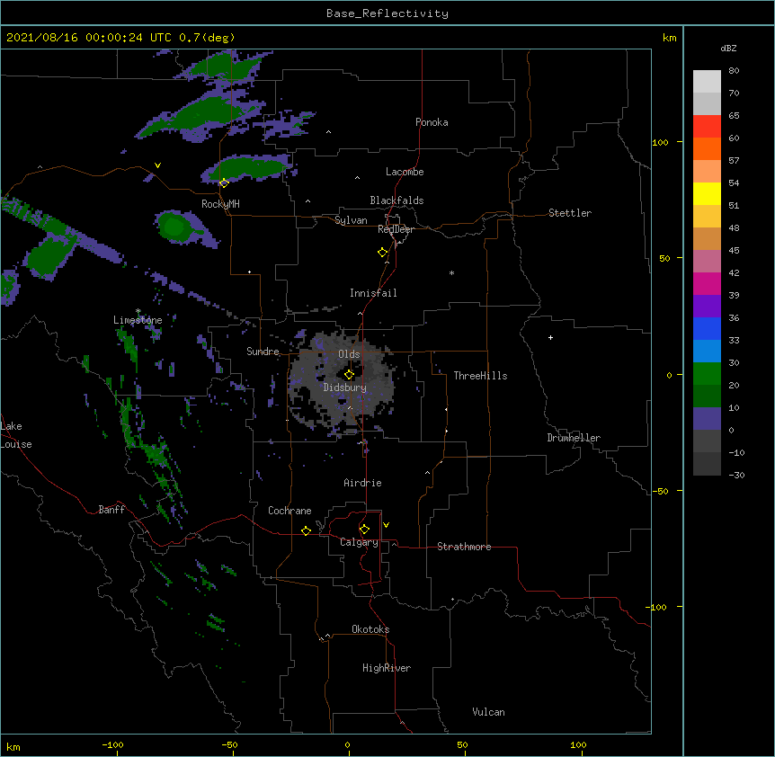Select the Lake Louise label

16,435
